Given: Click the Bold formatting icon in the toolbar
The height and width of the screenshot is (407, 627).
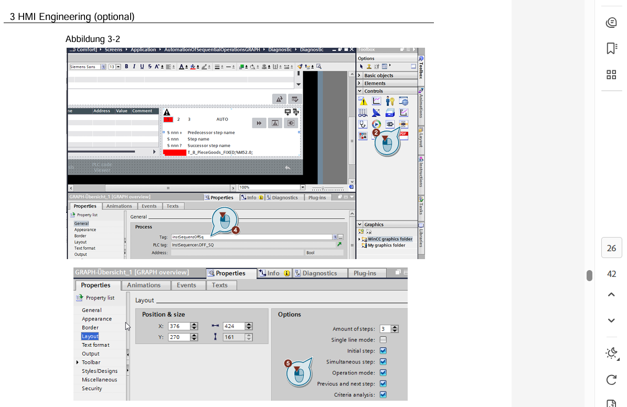Looking at the screenshot, I should (126, 67).
